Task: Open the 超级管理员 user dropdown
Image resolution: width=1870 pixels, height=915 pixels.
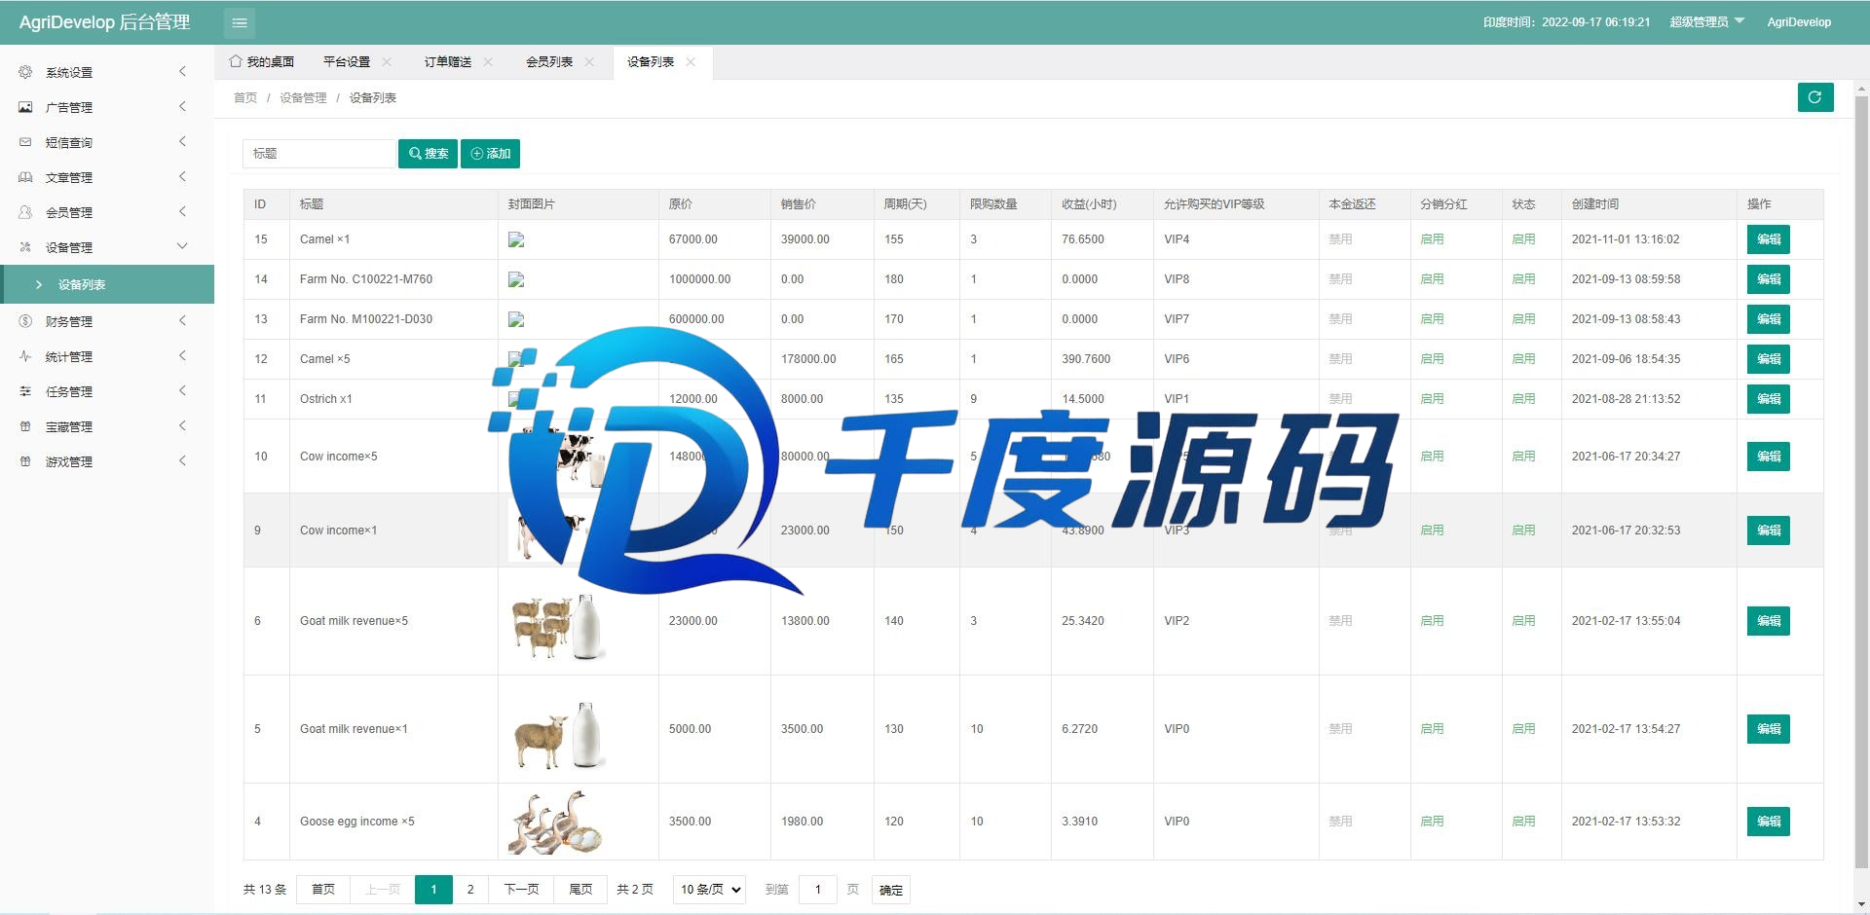Action: point(1707,21)
